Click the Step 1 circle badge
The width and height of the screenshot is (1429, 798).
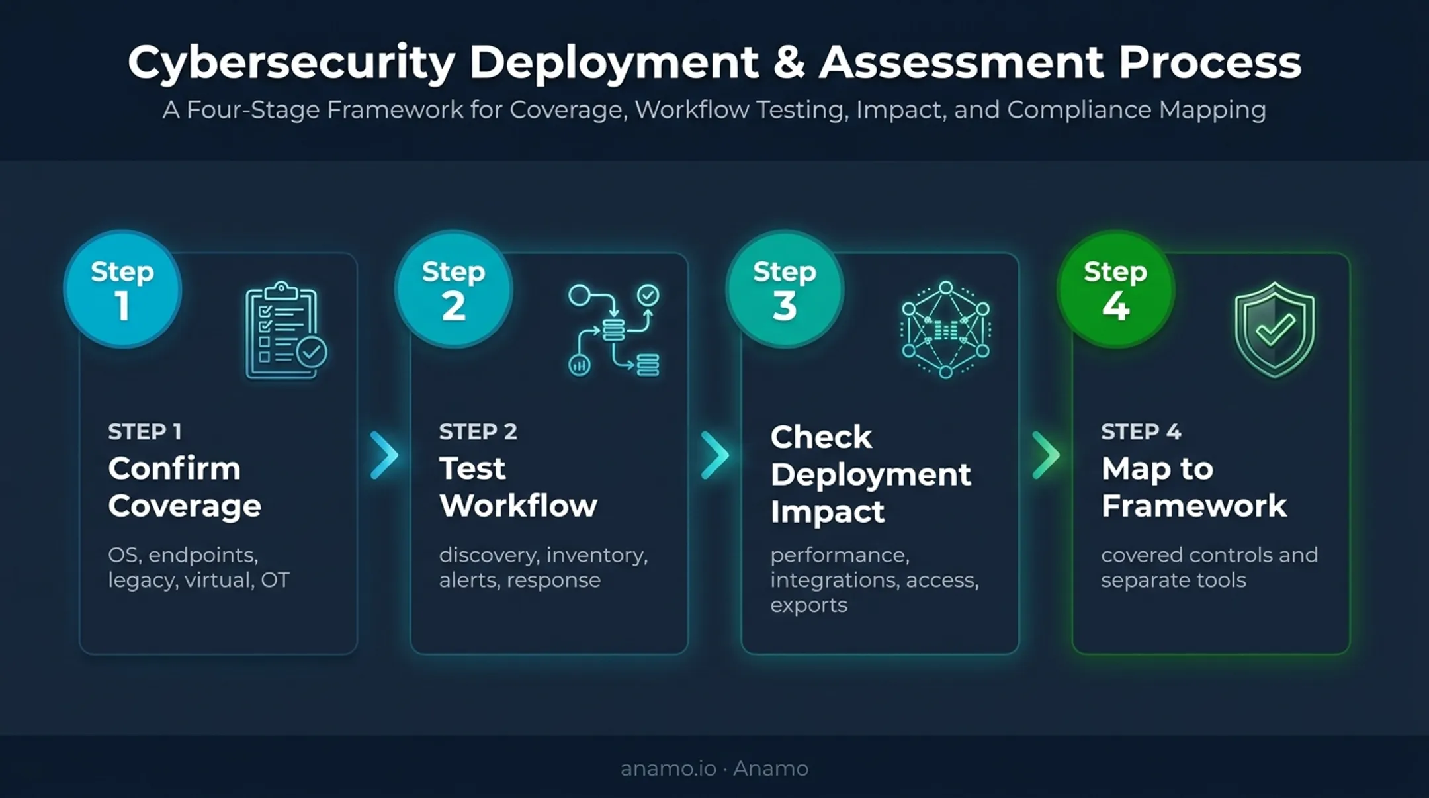point(122,289)
